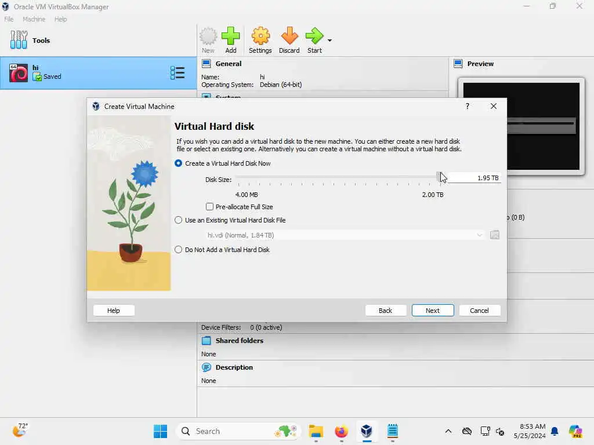Click the taskbar Search box
This screenshot has height=445, width=594.
[238, 431]
